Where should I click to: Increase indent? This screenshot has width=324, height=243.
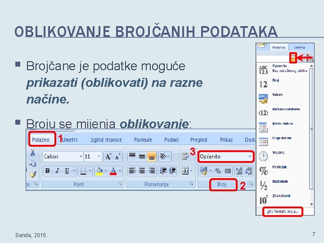point(172,171)
